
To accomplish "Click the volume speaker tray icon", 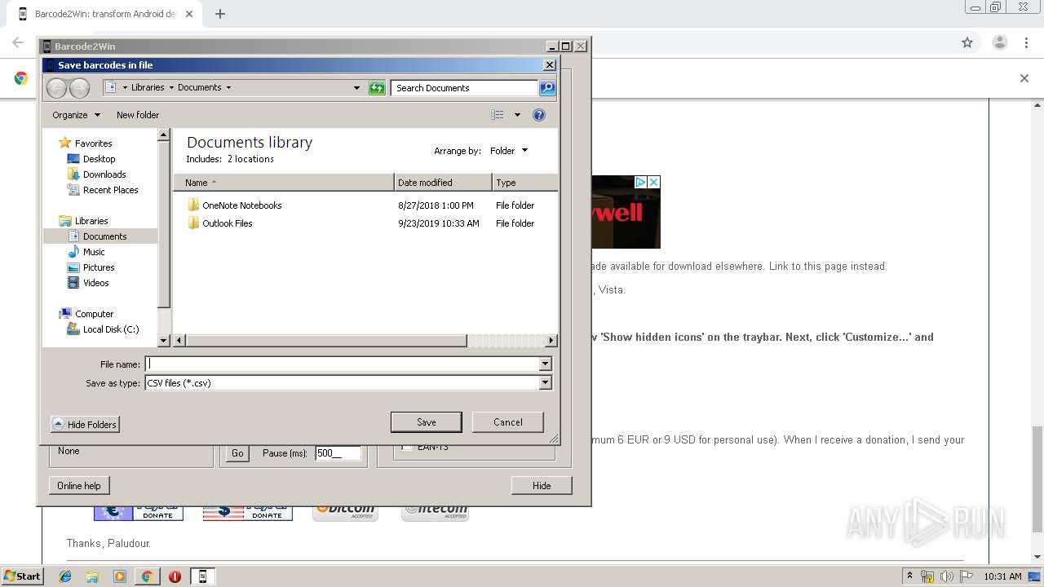I will [x=947, y=576].
